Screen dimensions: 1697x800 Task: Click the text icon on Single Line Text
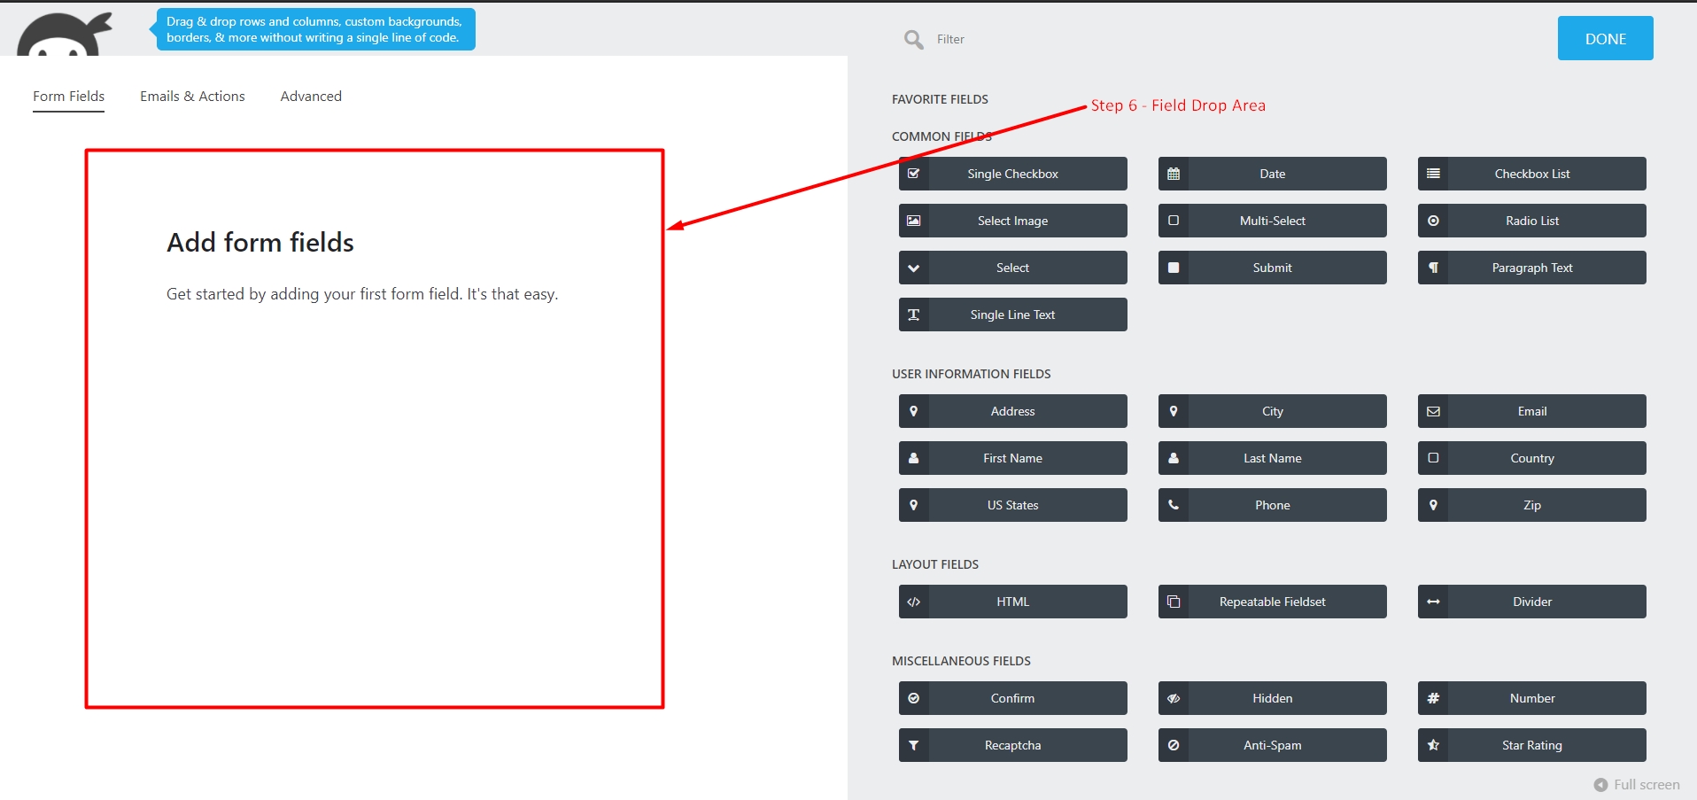(x=913, y=315)
